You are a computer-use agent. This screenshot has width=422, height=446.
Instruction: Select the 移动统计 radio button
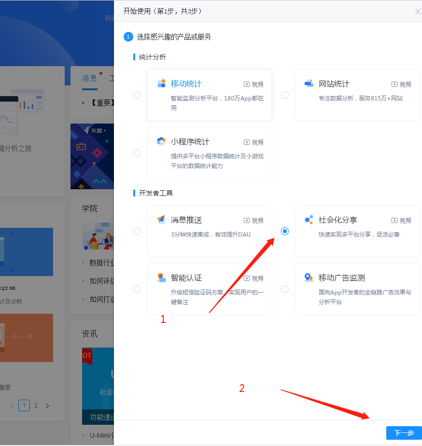click(x=137, y=95)
